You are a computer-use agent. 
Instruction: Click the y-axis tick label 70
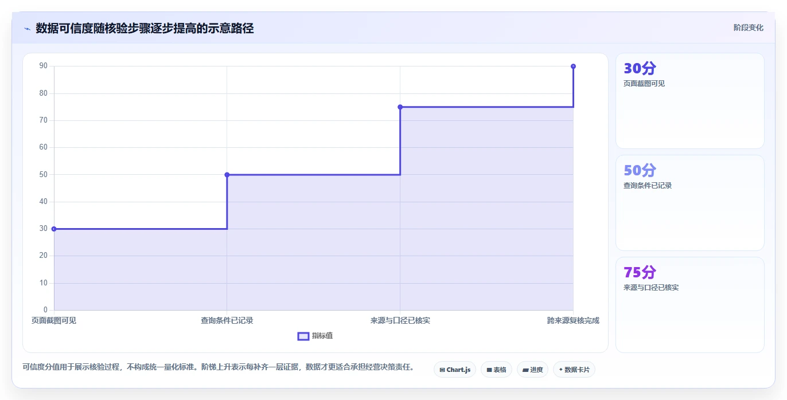click(44, 120)
